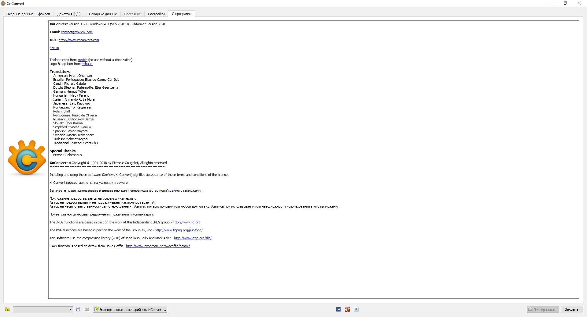
Task: Restore down the XnConvert window
Action: pyautogui.click(x=565, y=3)
